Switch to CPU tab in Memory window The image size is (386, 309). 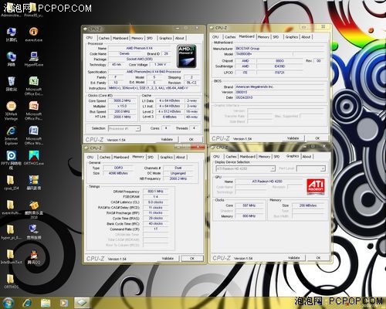click(90, 157)
